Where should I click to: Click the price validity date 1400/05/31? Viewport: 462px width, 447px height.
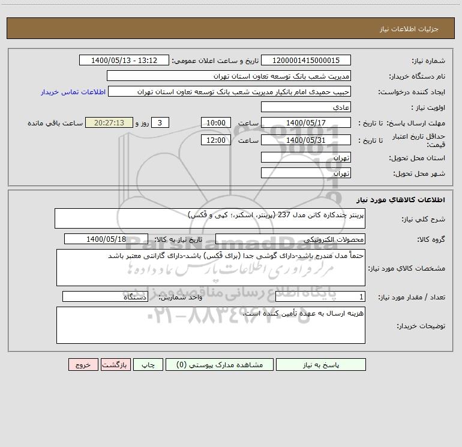[x=306, y=140]
